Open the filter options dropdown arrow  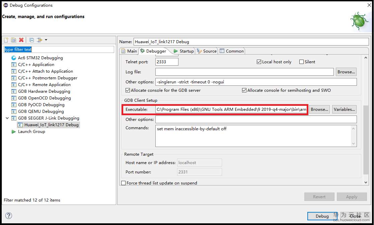click(46, 40)
